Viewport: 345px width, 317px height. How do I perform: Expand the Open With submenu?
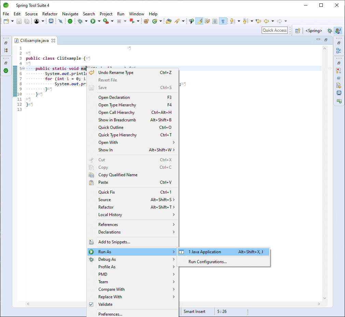tap(133, 142)
